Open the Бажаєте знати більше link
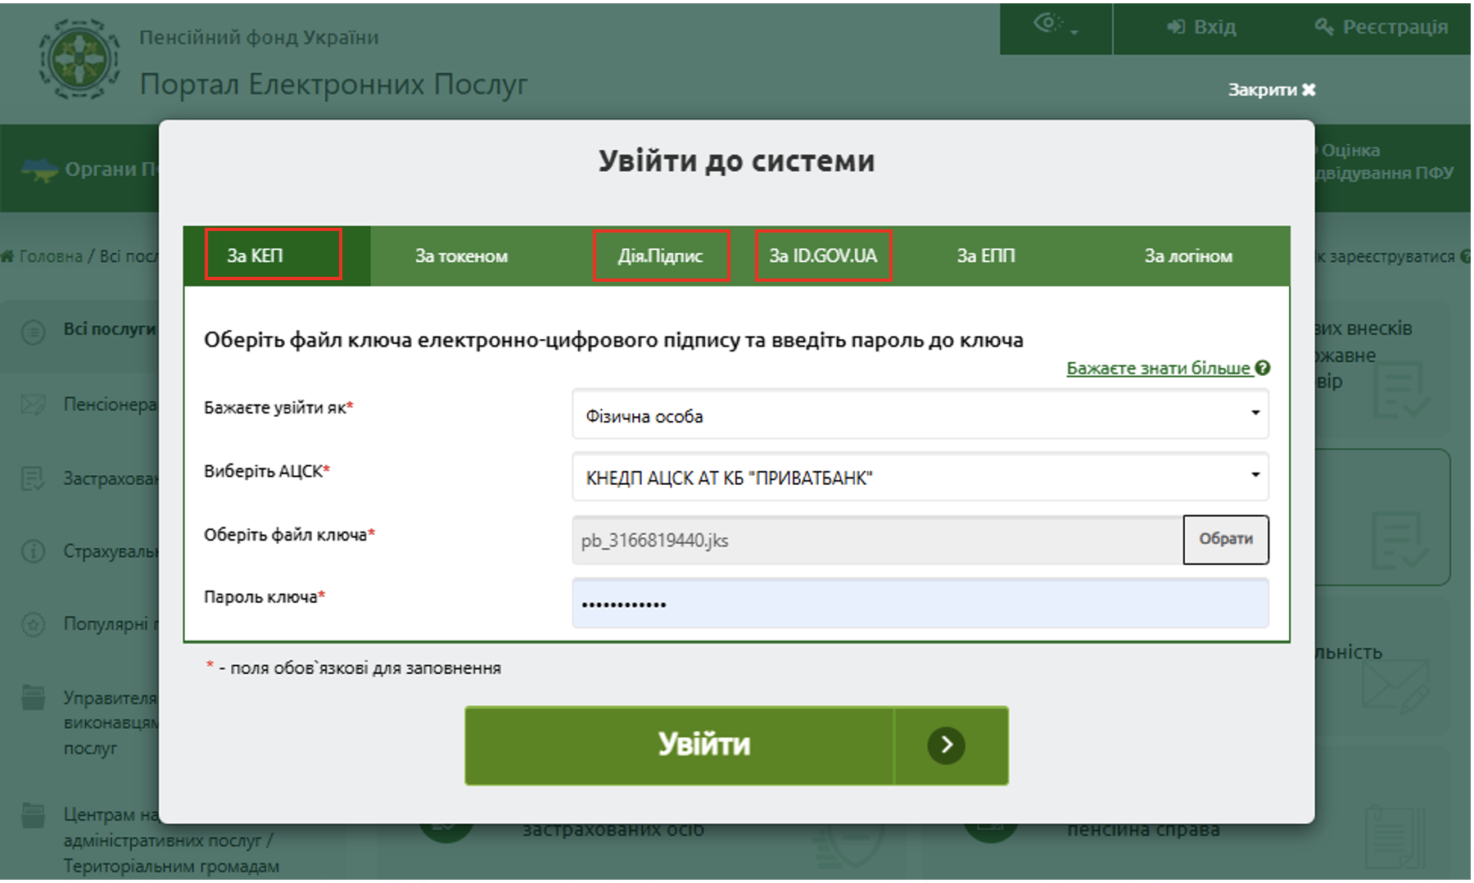1474x883 pixels. coord(1158,369)
